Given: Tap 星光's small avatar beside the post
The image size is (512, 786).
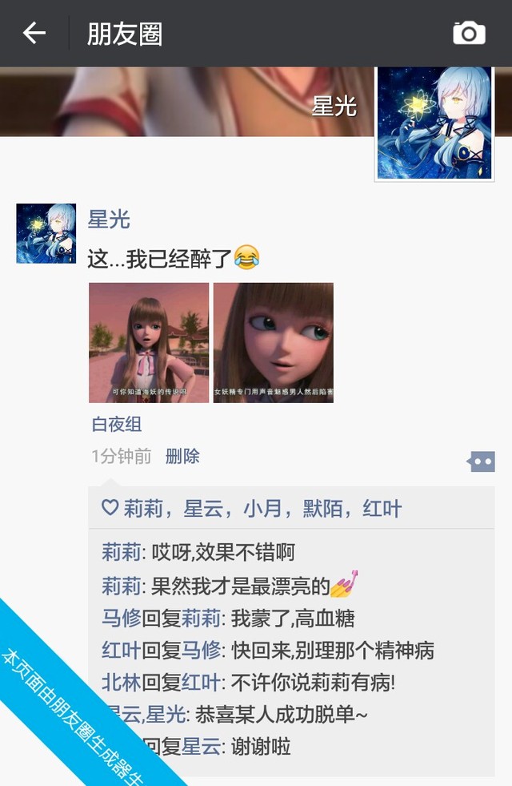Looking at the screenshot, I should pos(46,233).
